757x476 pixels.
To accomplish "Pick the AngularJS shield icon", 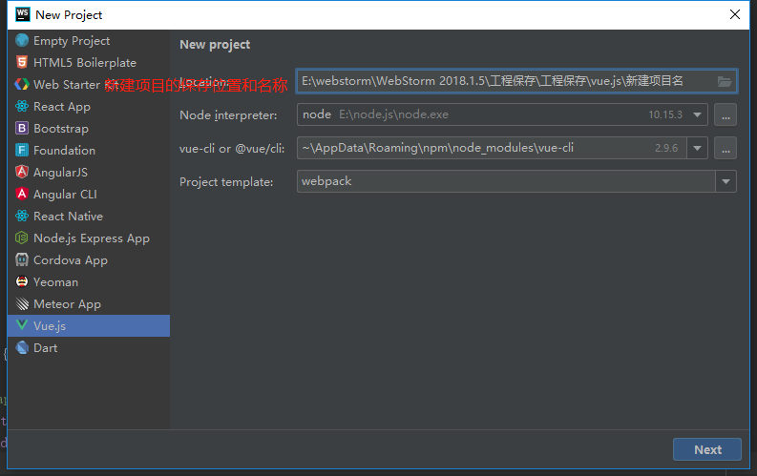I will 22,172.
